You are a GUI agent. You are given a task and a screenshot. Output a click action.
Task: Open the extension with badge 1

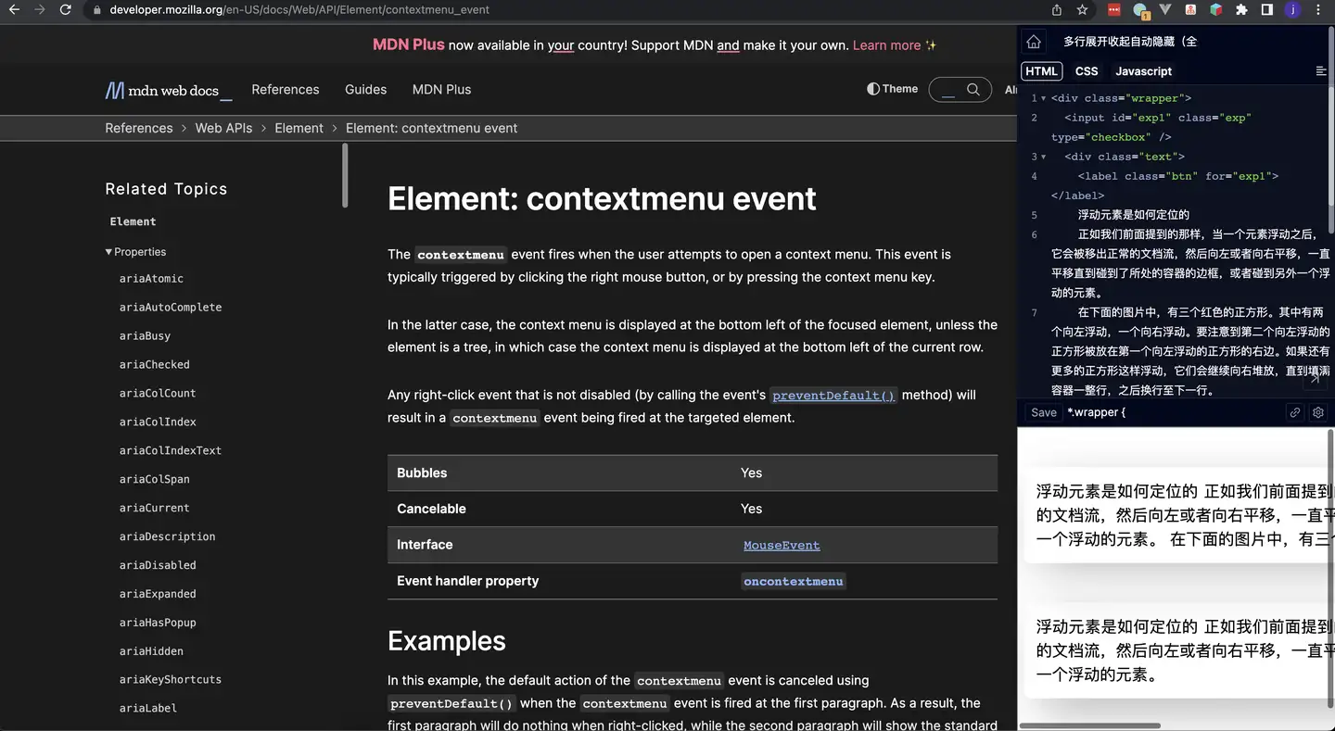[1141, 10]
